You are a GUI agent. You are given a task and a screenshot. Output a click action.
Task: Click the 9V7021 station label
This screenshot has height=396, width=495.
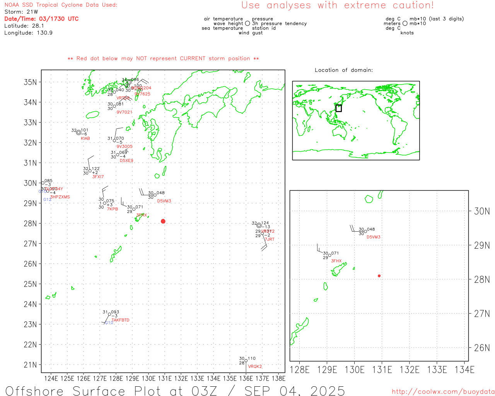tap(125, 112)
